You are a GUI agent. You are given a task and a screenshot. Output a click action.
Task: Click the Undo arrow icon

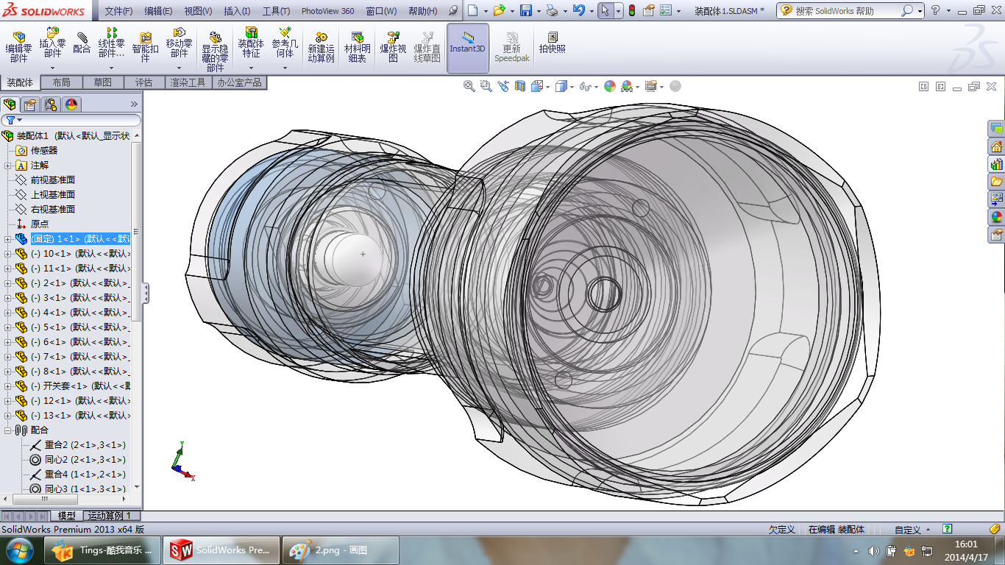pos(578,10)
